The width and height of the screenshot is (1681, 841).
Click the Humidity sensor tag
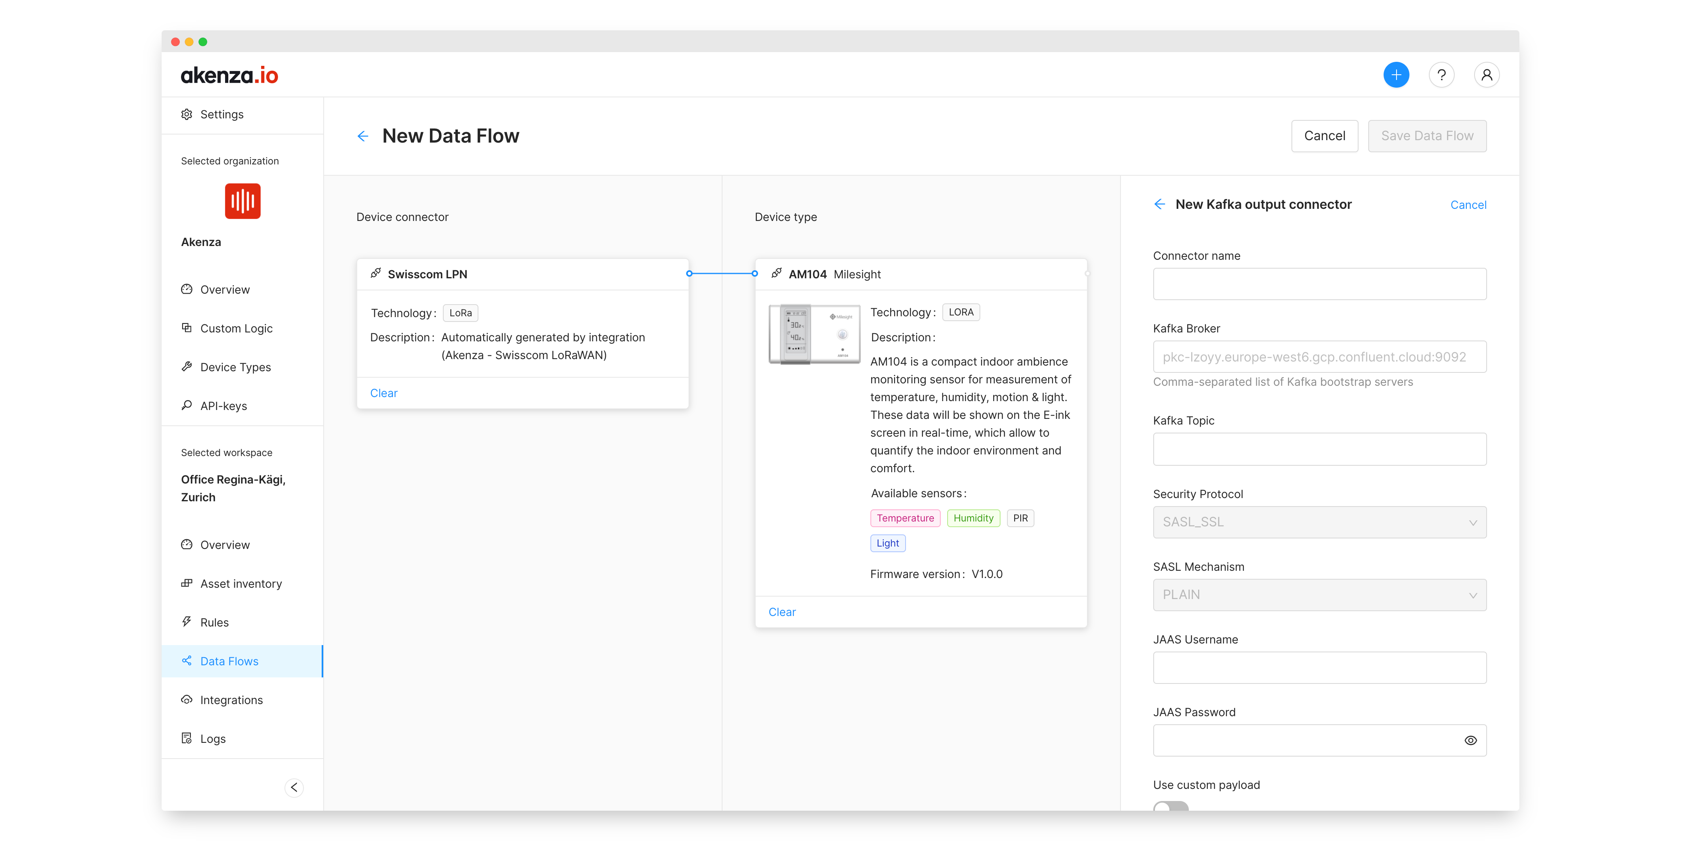(x=973, y=518)
